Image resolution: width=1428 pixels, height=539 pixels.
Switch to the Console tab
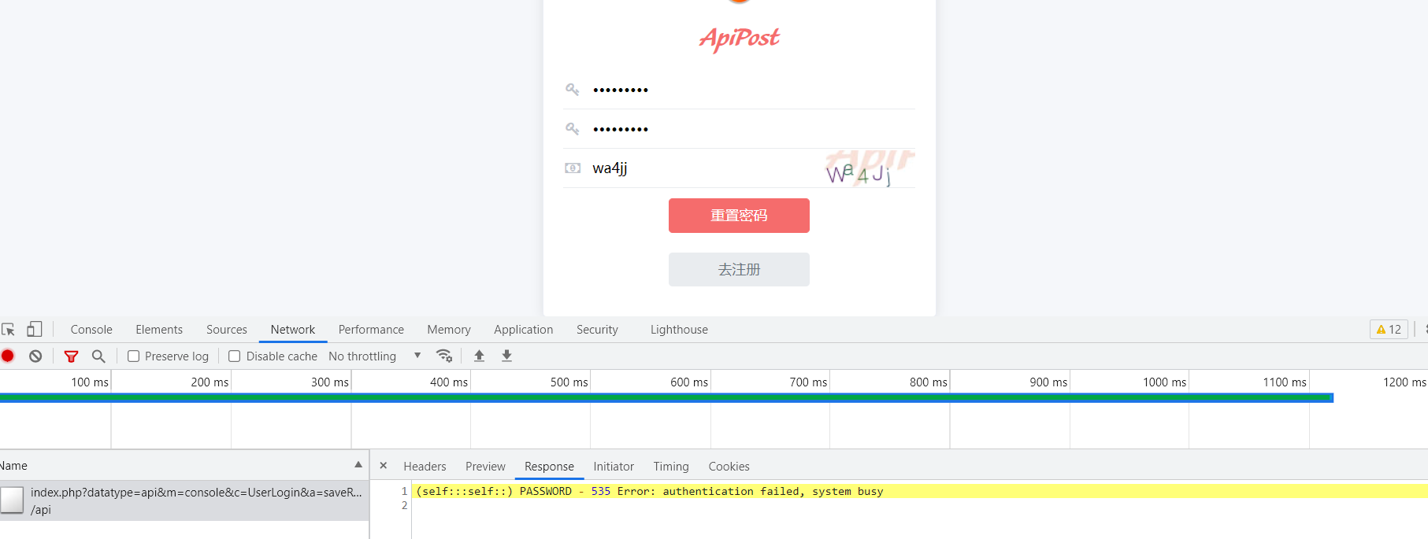pyautogui.click(x=91, y=330)
